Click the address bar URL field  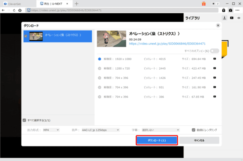click(122, 10)
